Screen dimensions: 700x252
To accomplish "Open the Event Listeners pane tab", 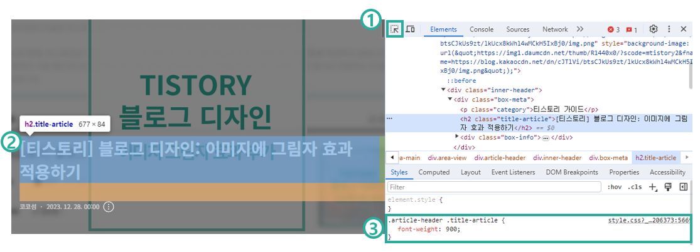I will pos(513,172).
